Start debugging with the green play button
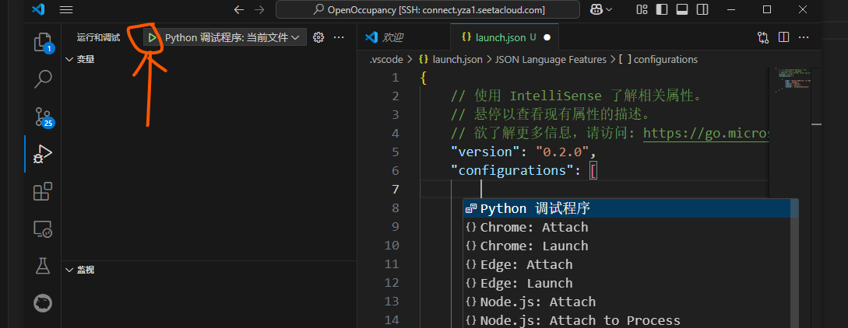The image size is (848, 328). click(153, 37)
